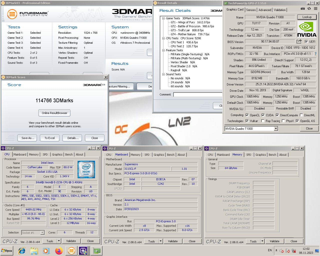
Task: Click the Bus Interface question mark icon
Action: pos(315,54)
